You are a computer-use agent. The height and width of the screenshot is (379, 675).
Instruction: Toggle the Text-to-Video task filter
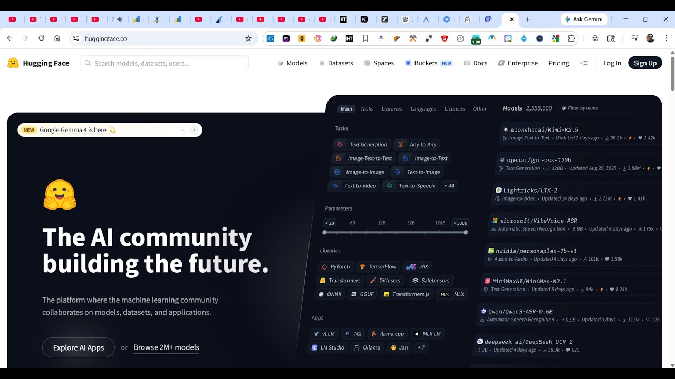point(354,186)
